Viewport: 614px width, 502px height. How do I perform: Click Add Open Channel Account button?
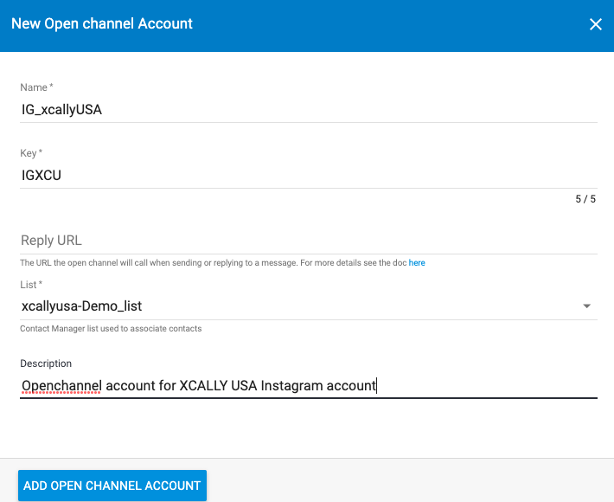pyautogui.click(x=112, y=486)
